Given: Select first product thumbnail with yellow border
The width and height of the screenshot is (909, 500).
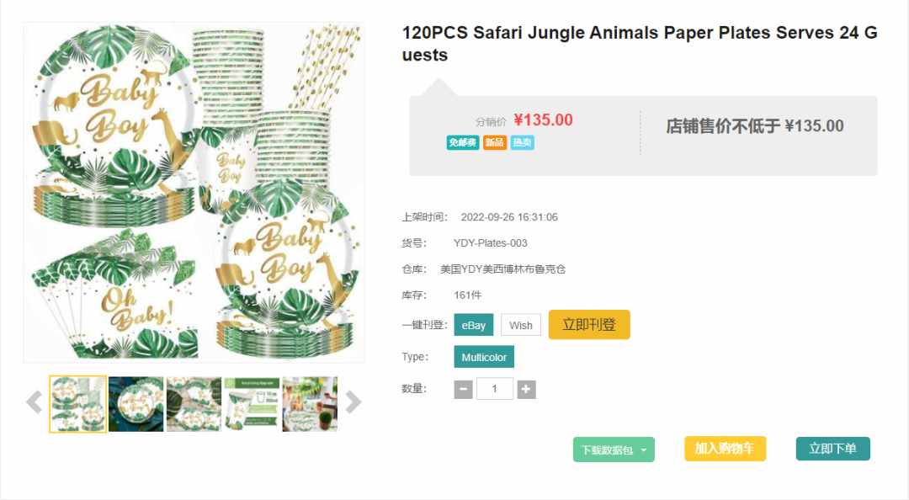Looking at the screenshot, I should [x=77, y=404].
